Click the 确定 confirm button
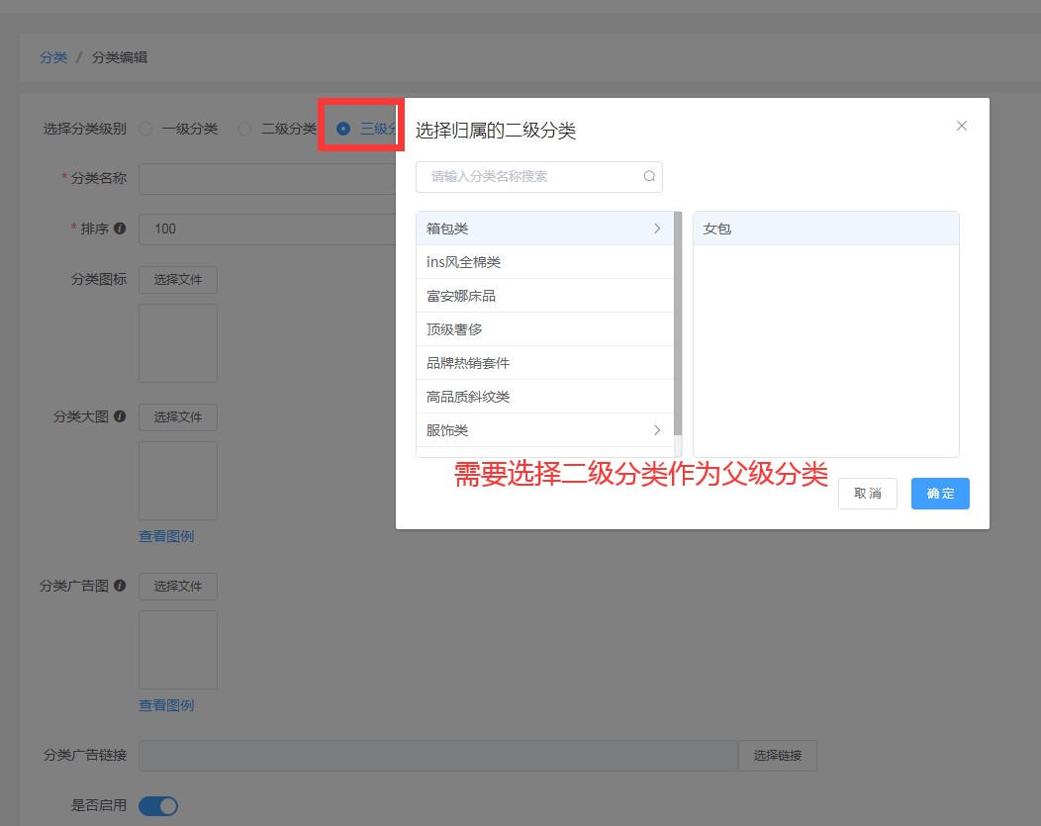The width and height of the screenshot is (1041, 826). click(940, 494)
